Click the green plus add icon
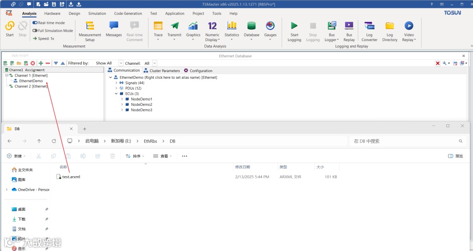The height and width of the screenshot is (251, 473). [41, 63]
